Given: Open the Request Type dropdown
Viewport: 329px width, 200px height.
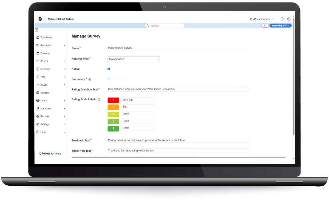Looking at the screenshot, I should (158, 59).
